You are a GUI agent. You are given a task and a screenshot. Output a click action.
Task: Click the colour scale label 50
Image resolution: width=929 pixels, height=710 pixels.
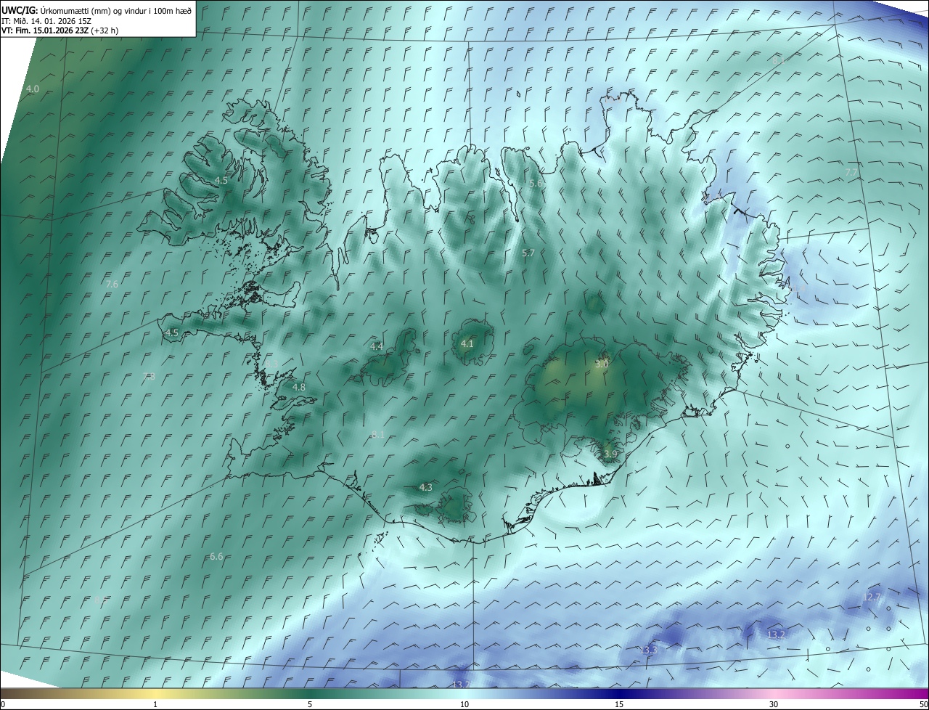coord(923,704)
